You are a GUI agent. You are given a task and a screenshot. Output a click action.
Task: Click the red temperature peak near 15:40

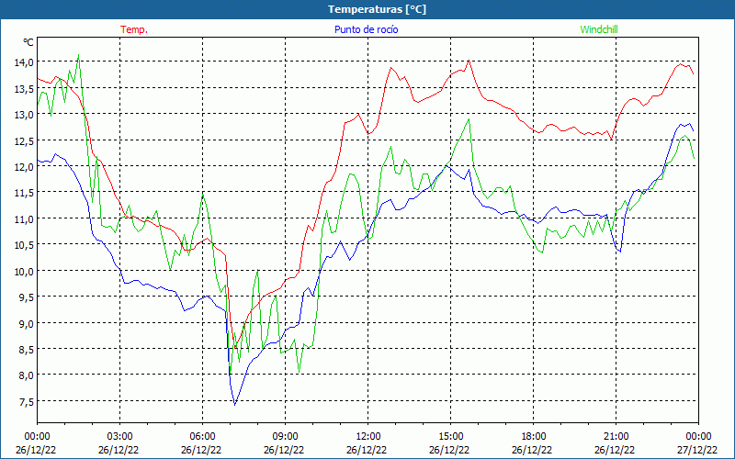tap(469, 61)
